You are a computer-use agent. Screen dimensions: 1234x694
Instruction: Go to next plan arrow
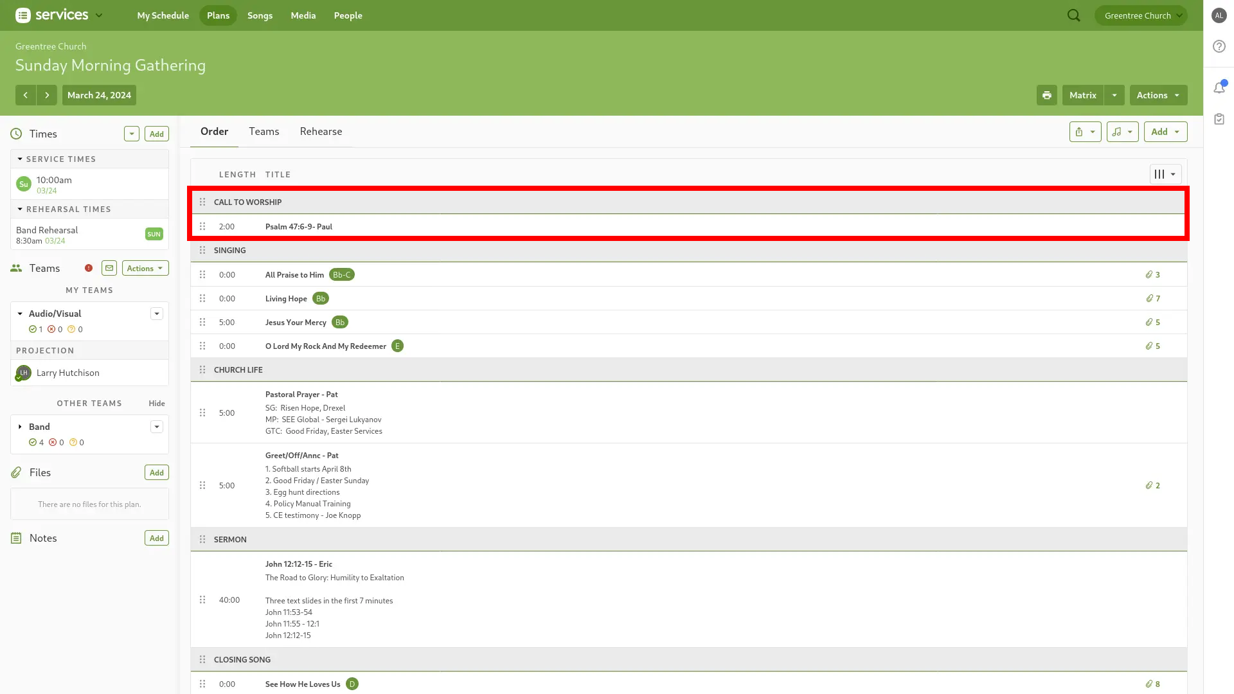click(47, 95)
